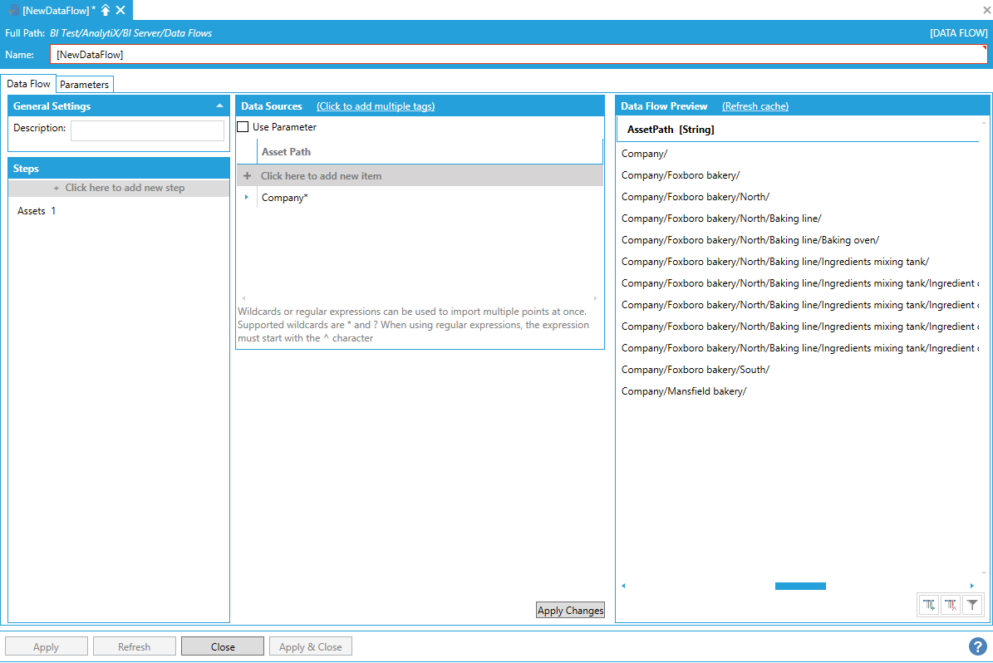Switch to the Parameters tab

click(84, 85)
